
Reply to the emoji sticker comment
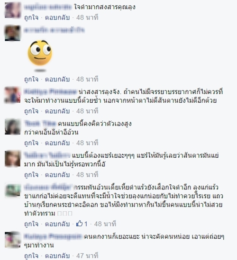57,79
